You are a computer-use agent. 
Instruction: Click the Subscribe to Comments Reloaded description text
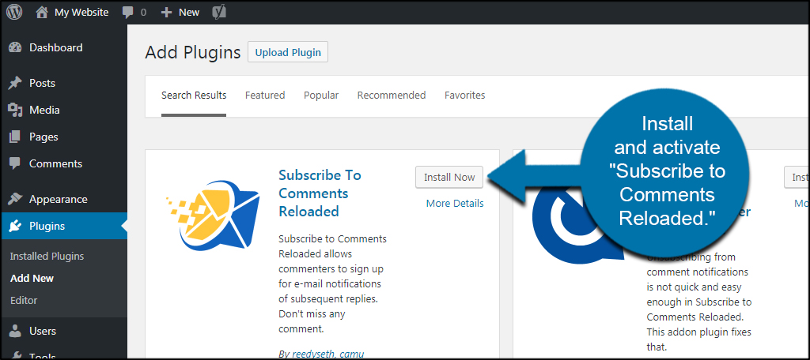(x=333, y=283)
